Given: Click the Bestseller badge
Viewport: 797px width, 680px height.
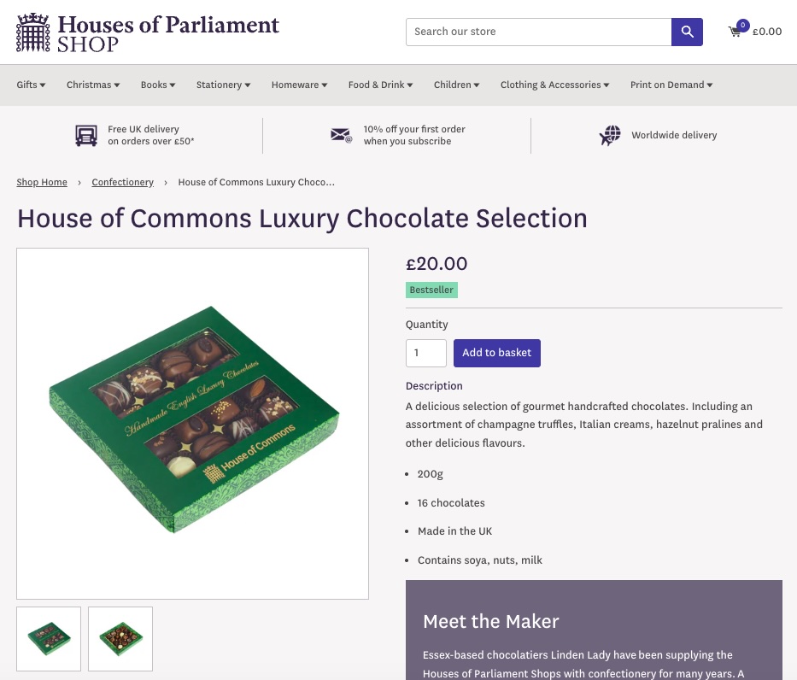Looking at the screenshot, I should pos(431,290).
